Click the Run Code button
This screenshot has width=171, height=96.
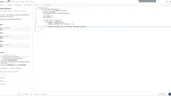coord(163,94)
